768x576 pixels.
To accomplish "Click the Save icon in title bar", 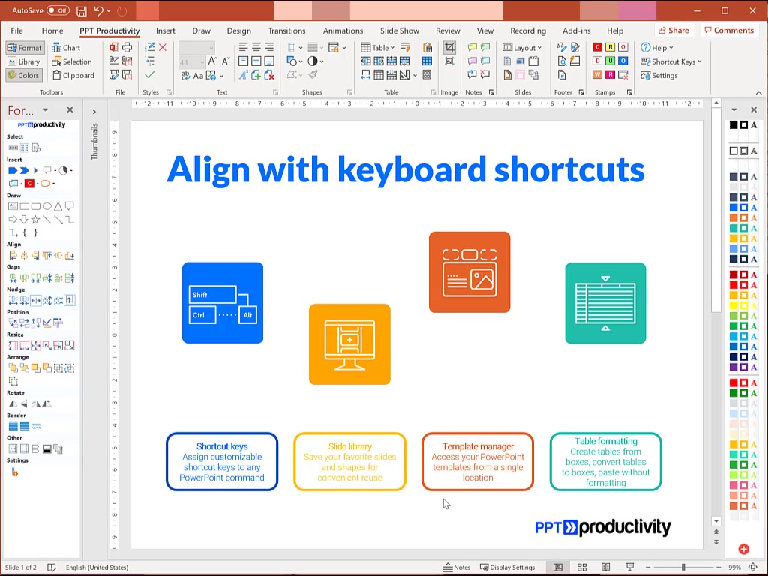I will [x=82, y=10].
